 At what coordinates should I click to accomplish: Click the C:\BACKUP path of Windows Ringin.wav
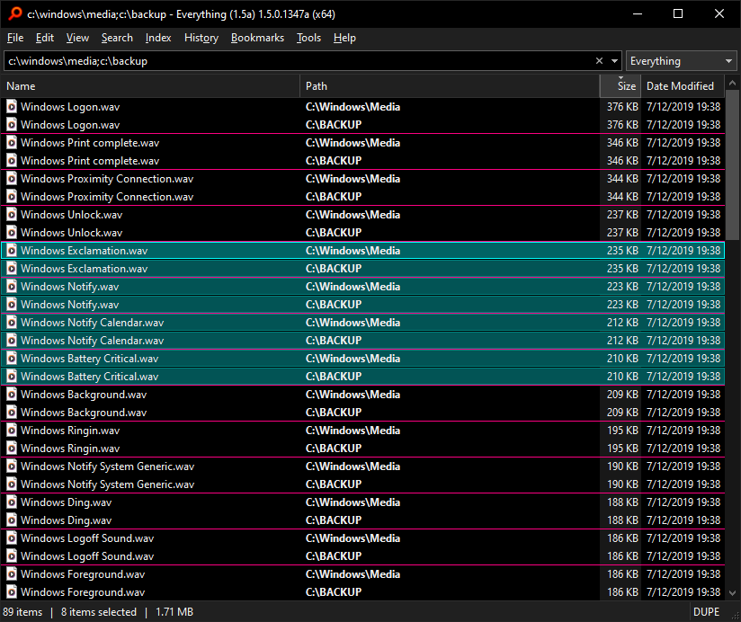pyautogui.click(x=334, y=449)
